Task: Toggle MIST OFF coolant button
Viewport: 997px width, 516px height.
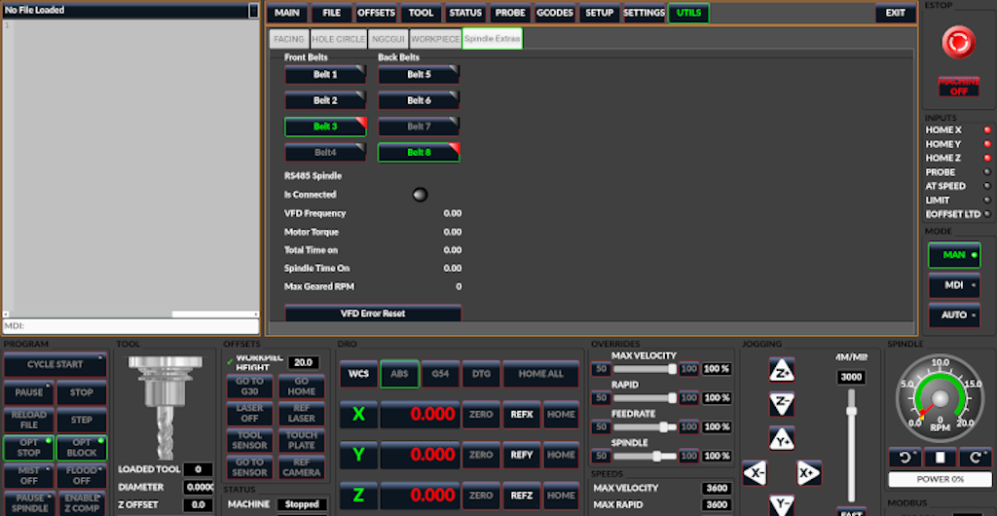Action: tap(28, 475)
